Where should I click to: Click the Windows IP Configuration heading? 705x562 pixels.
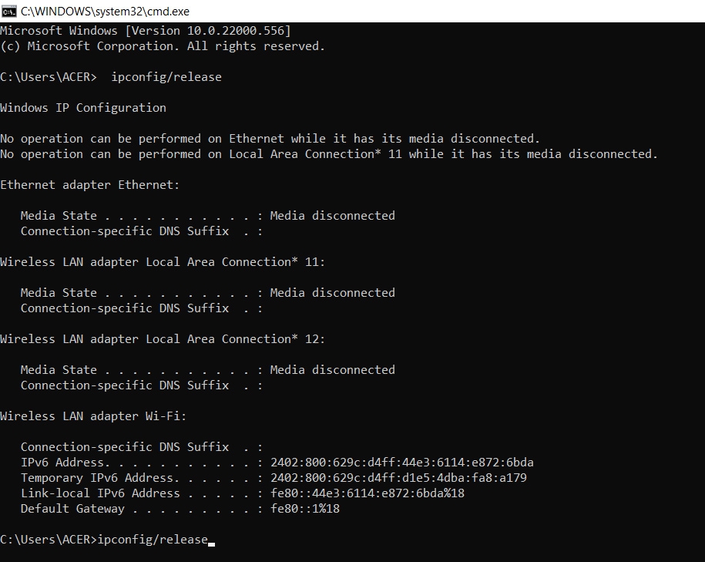pos(83,108)
